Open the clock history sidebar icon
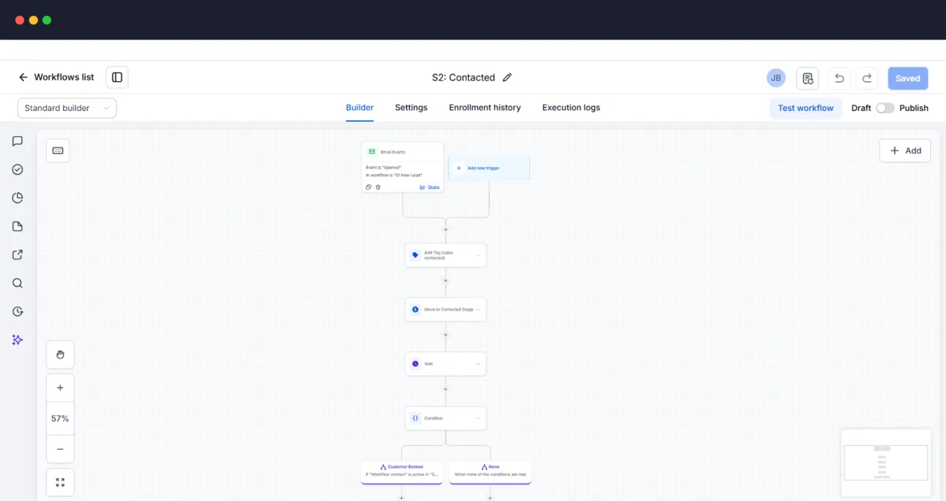The image size is (946, 501). [x=17, y=311]
